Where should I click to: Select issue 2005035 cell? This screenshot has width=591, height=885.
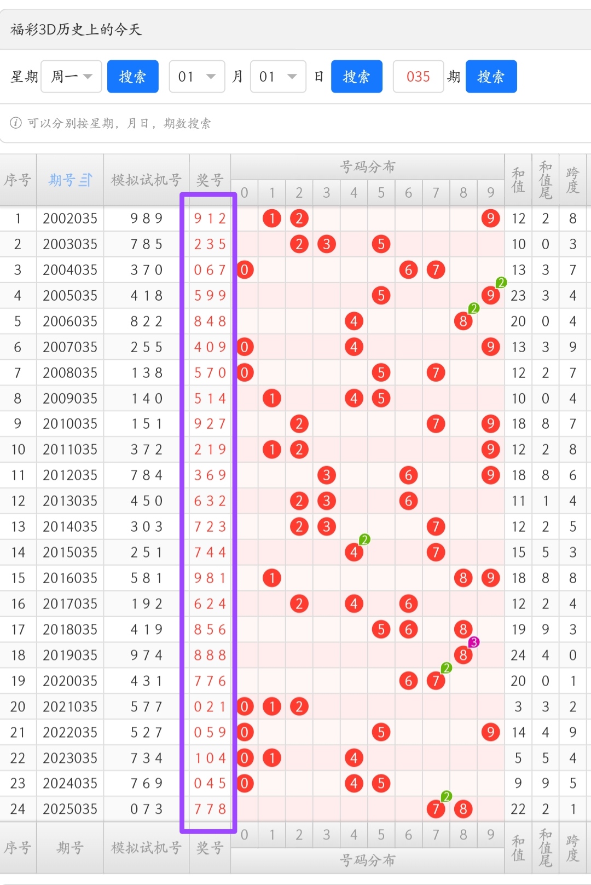click(70, 296)
